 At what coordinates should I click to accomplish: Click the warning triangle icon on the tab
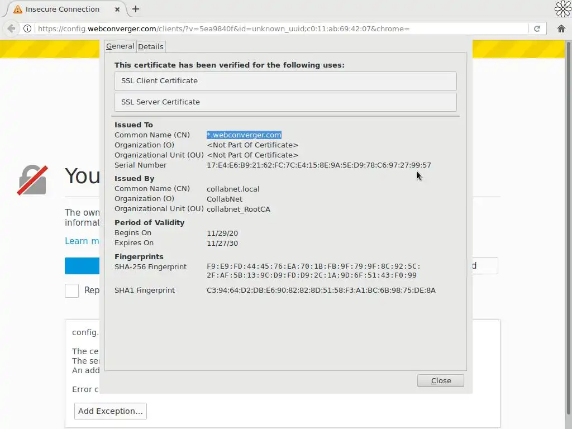(x=17, y=9)
